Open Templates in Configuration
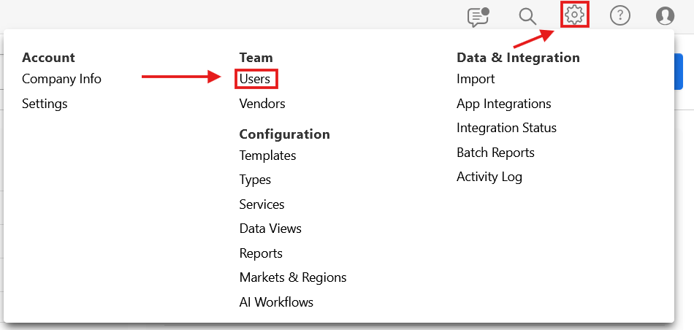The image size is (694, 330). (x=267, y=156)
